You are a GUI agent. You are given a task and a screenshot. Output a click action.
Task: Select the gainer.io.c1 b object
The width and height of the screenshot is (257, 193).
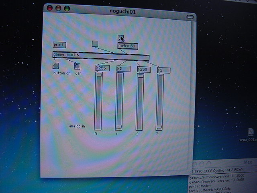pyautogui.click(x=101, y=56)
